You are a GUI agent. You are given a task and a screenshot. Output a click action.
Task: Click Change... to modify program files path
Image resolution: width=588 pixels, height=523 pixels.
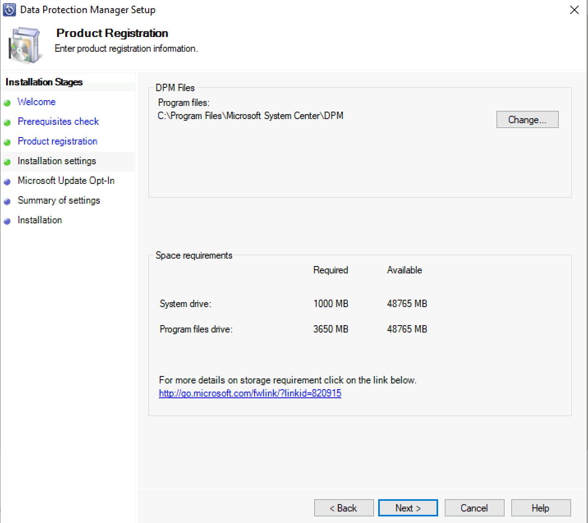coord(527,119)
